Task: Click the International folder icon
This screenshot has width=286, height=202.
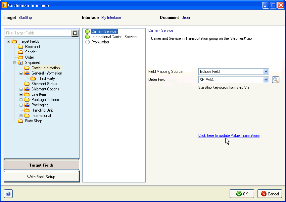Action: point(27,116)
